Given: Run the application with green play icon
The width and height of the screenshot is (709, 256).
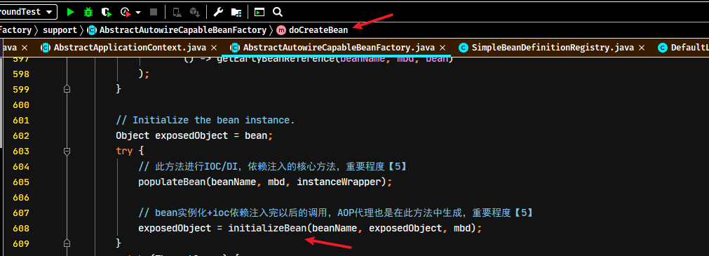Looking at the screenshot, I should click(x=70, y=12).
